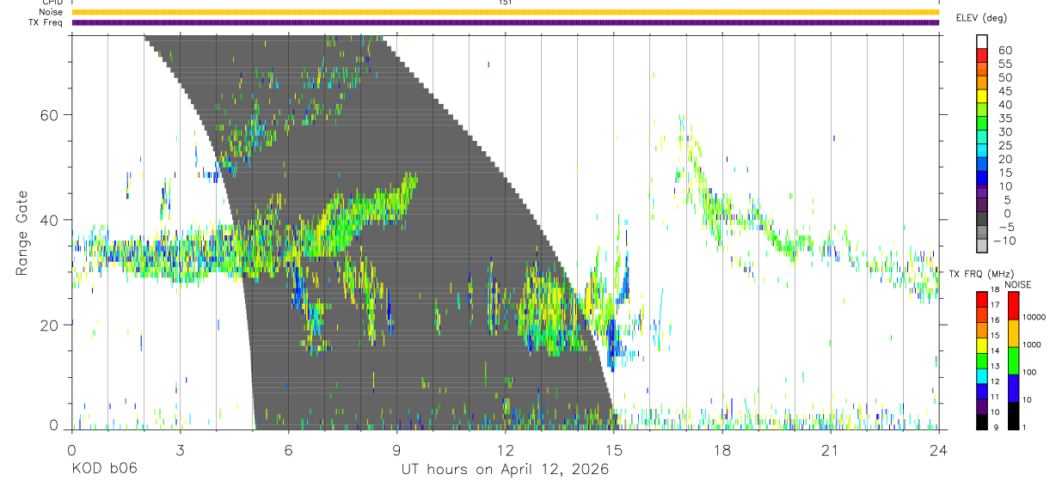This screenshot has width=1056, height=487.
Task: Click the '45' value in elevation legend
Action: tap(1004, 91)
